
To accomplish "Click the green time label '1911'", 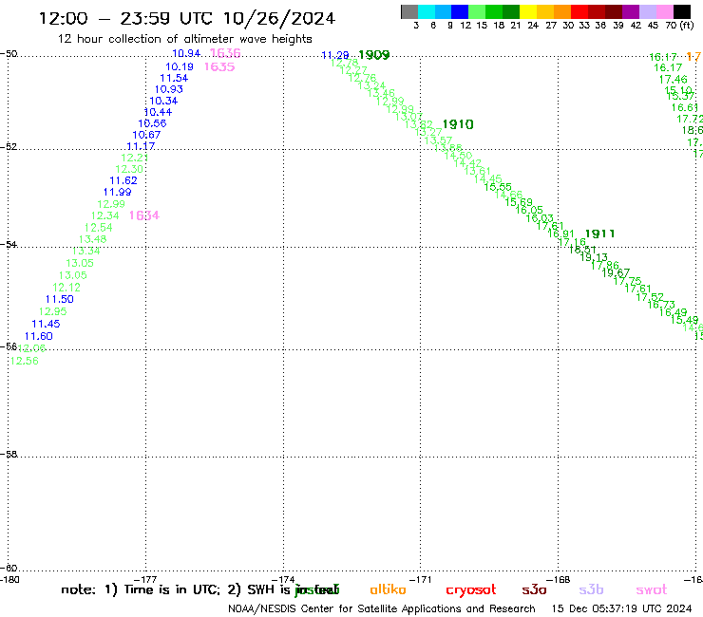I will [x=599, y=234].
